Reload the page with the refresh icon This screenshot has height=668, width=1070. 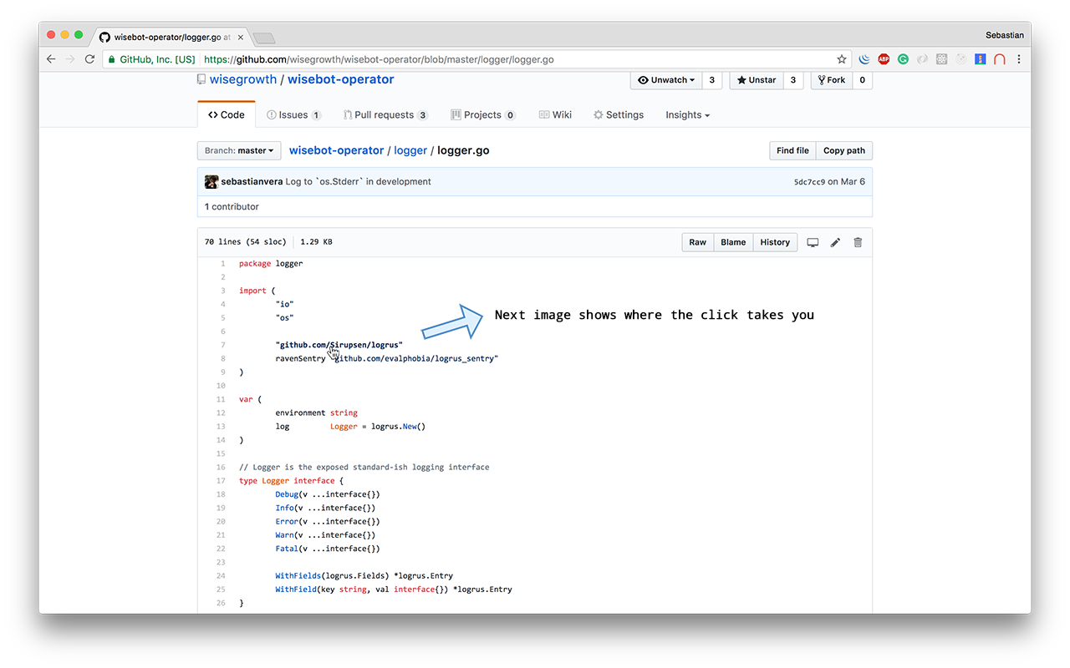coord(90,59)
